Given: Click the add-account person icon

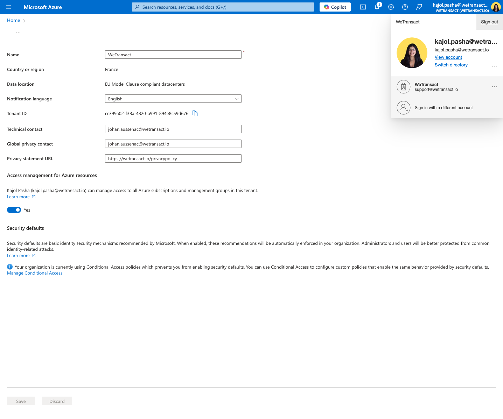Looking at the screenshot, I should pos(404,107).
